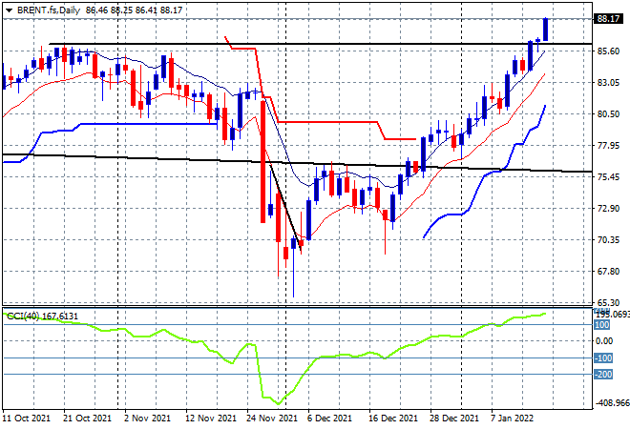This screenshot has width=630, height=429.
Task: Click the CCI(40) 167.6131 indicator label
Action: (43, 317)
